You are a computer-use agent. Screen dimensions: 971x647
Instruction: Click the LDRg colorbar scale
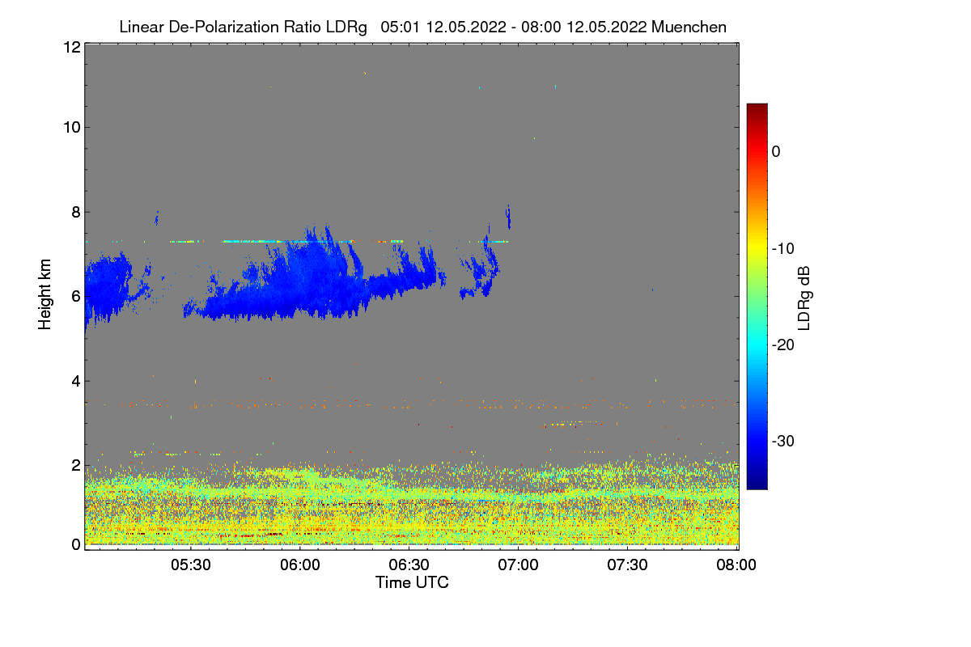tap(757, 296)
